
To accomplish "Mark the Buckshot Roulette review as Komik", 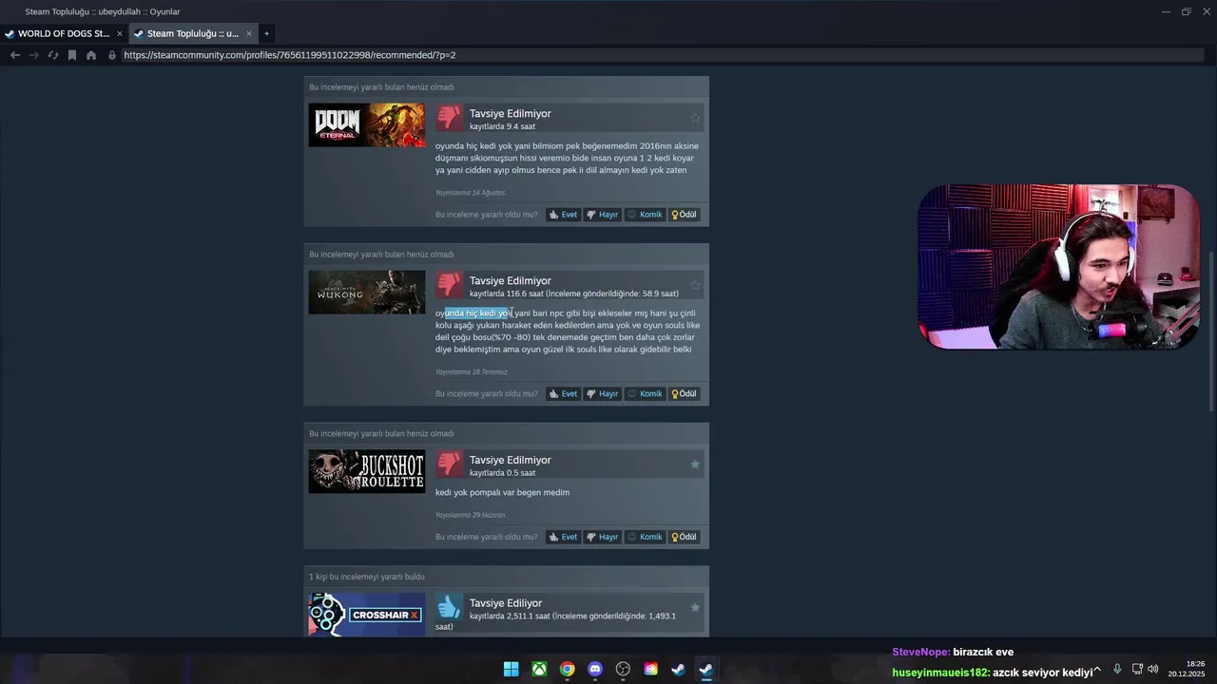I will pos(645,537).
